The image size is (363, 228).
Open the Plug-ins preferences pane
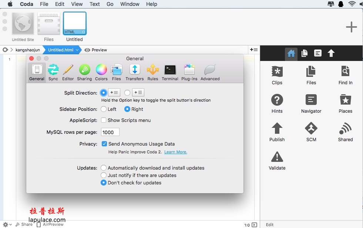coord(189,72)
